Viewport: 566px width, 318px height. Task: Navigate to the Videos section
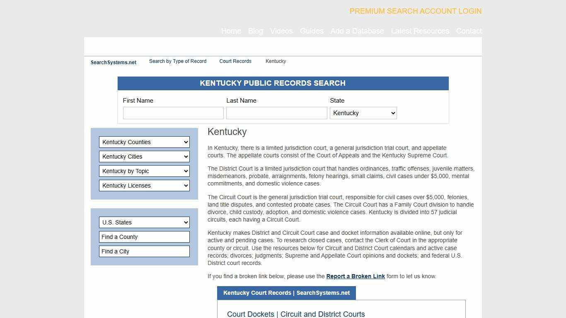click(x=281, y=31)
